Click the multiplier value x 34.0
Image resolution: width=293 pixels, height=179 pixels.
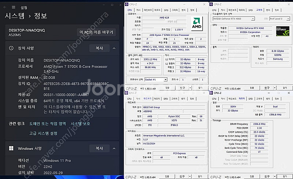[150, 63]
